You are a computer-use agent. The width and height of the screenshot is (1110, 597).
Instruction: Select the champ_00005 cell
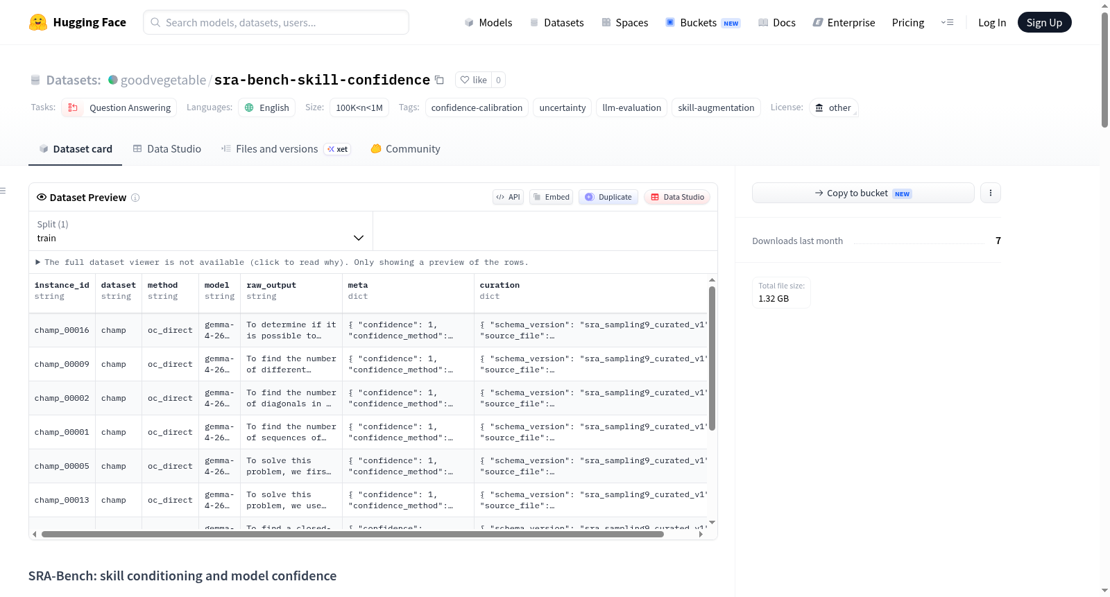point(62,466)
